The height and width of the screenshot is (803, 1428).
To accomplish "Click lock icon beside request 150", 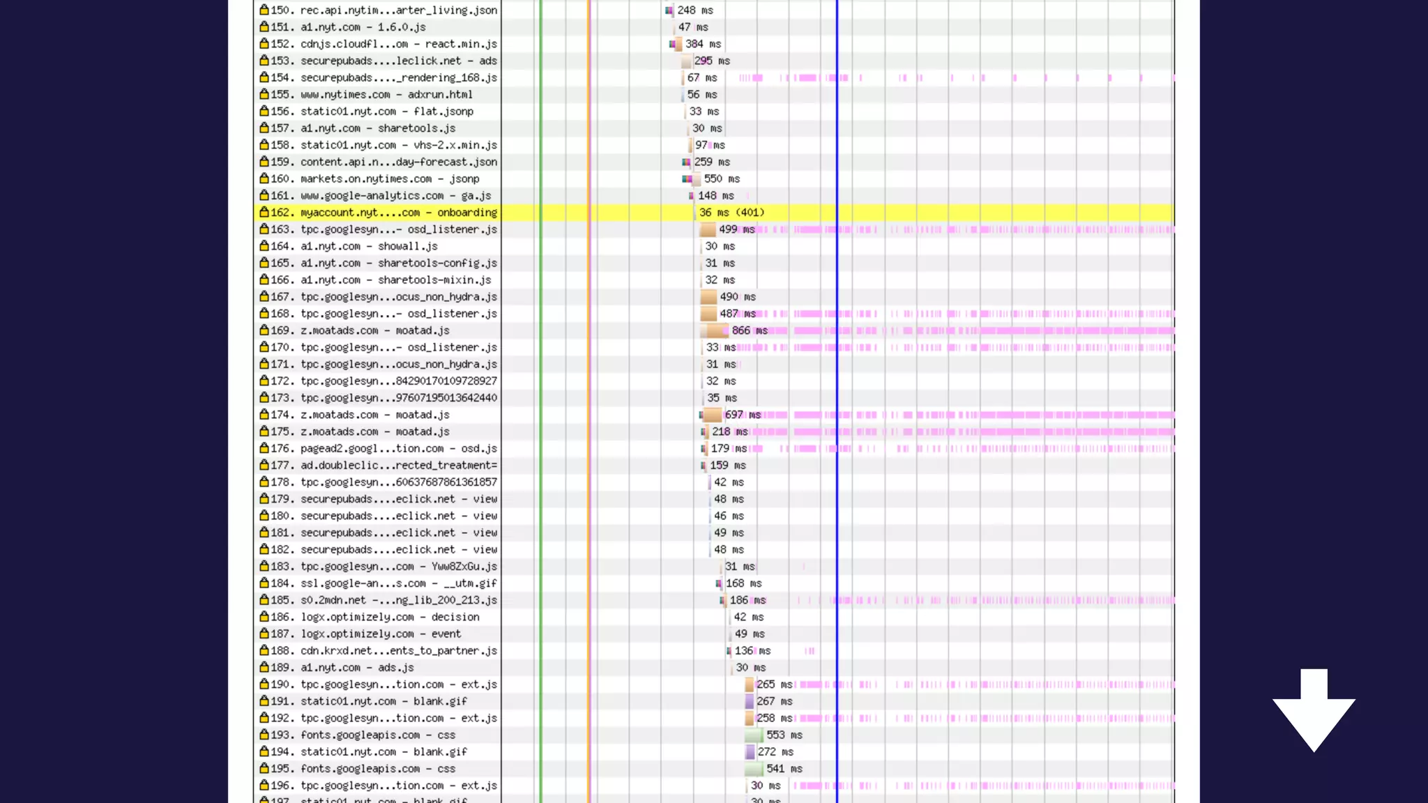I will (264, 10).
